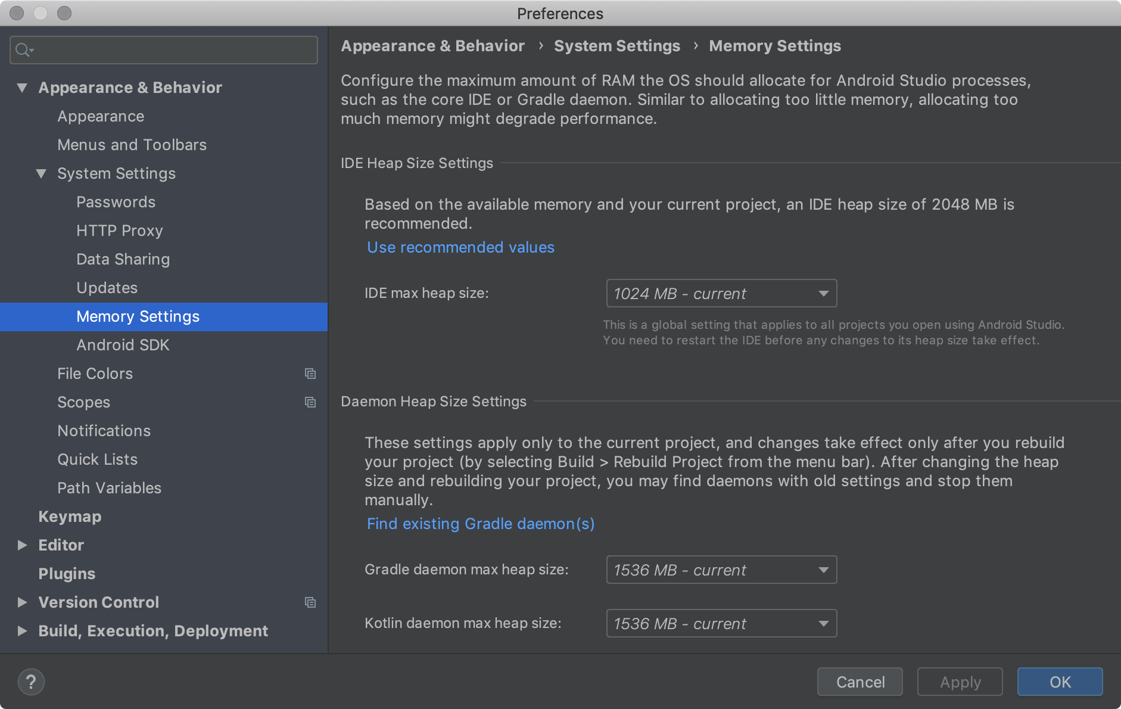Click the project-level icon beside Scopes
Screen dimensions: 1121x709
coord(310,402)
